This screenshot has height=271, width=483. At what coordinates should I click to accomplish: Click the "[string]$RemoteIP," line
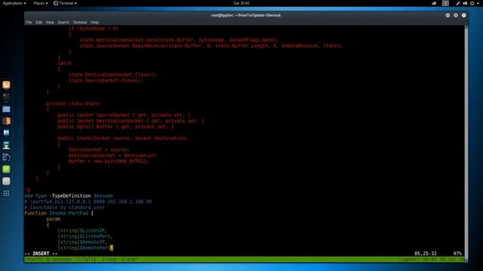pos(82,242)
